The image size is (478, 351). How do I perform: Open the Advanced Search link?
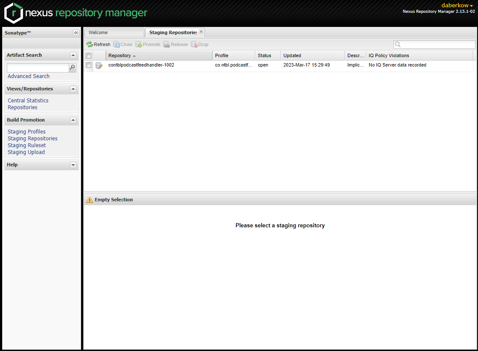click(29, 76)
